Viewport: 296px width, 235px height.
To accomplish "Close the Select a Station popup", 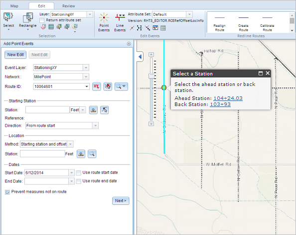I will (x=268, y=73).
